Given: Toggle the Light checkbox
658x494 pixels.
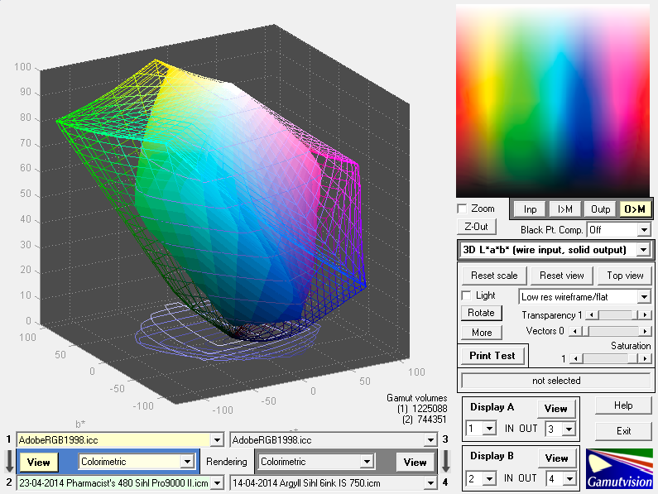Looking at the screenshot, I should point(466,295).
